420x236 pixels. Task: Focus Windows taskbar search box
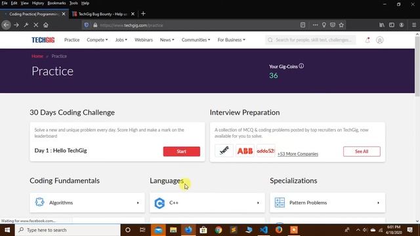(x=68, y=230)
